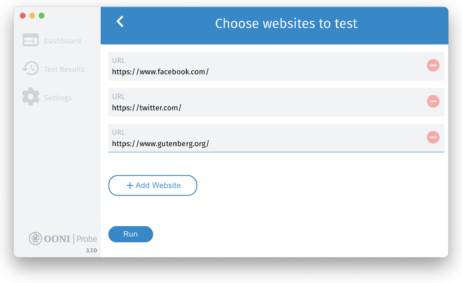This screenshot has width=462, height=283.
Task: Click the OONI Probe logo
Action: 63,239
